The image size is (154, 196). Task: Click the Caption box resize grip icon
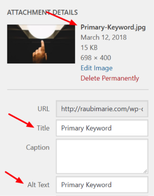click(x=145, y=171)
